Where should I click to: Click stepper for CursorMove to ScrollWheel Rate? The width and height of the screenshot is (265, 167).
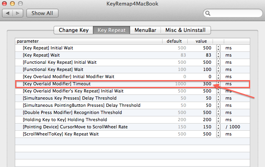click(x=218, y=127)
